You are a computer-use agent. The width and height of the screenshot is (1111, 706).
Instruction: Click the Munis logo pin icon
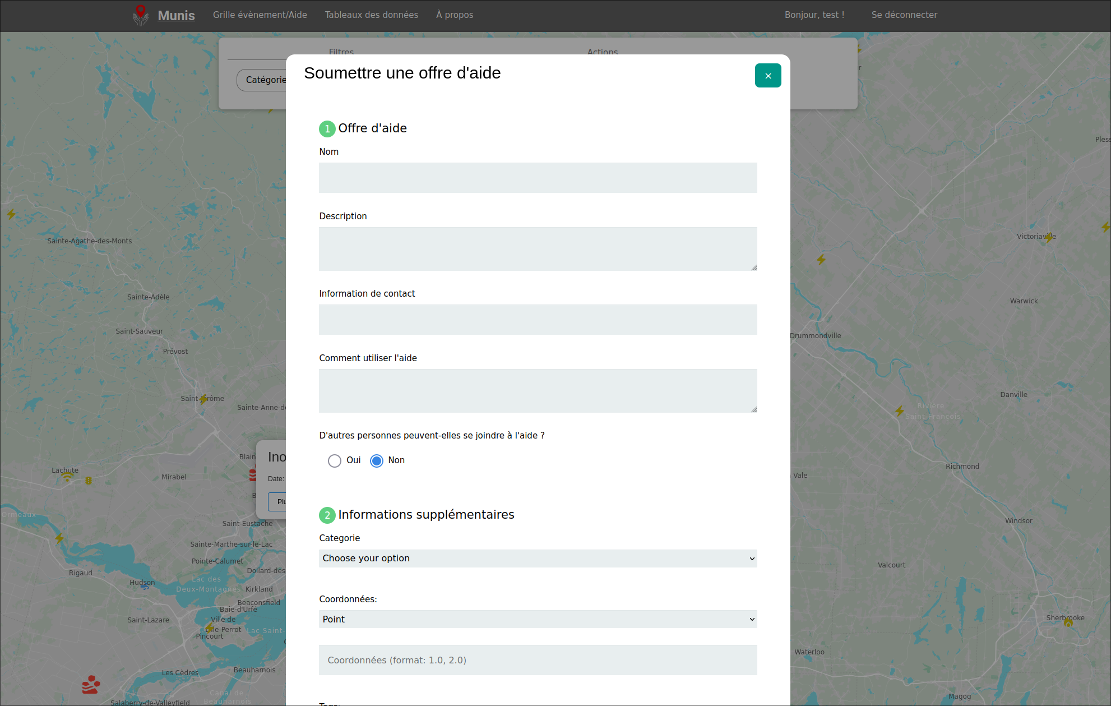point(141,15)
